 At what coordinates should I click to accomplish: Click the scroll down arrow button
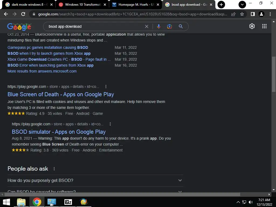click(274, 190)
